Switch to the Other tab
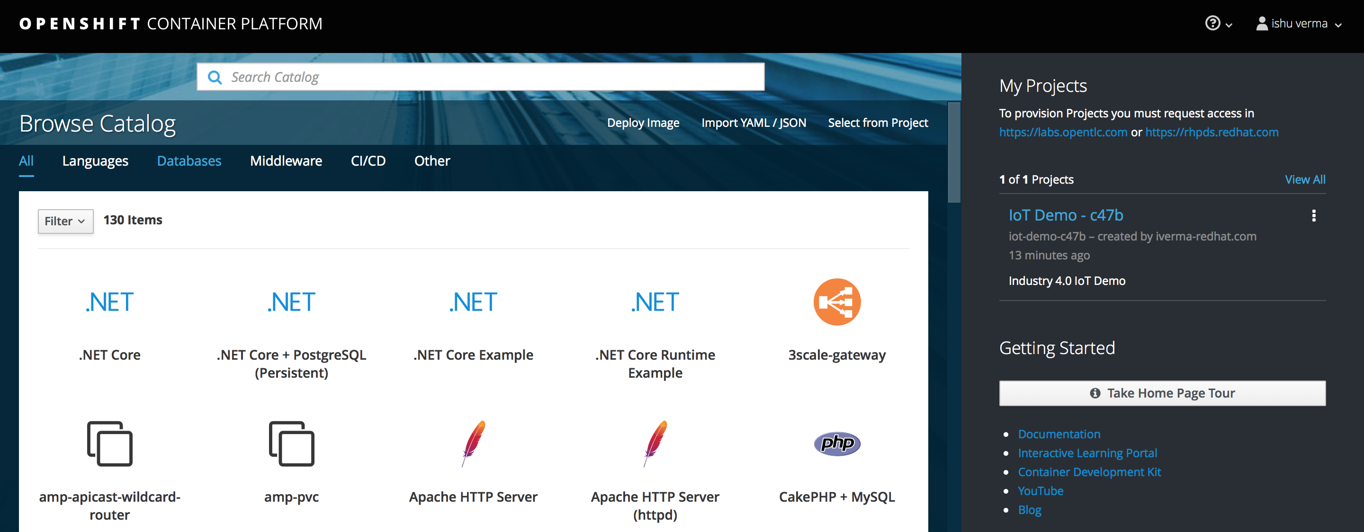This screenshot has width=1364, height=532. [x=432, y=161]
